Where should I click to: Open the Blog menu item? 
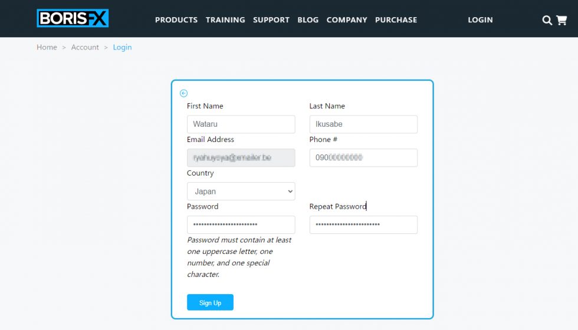tap(308, 20)
